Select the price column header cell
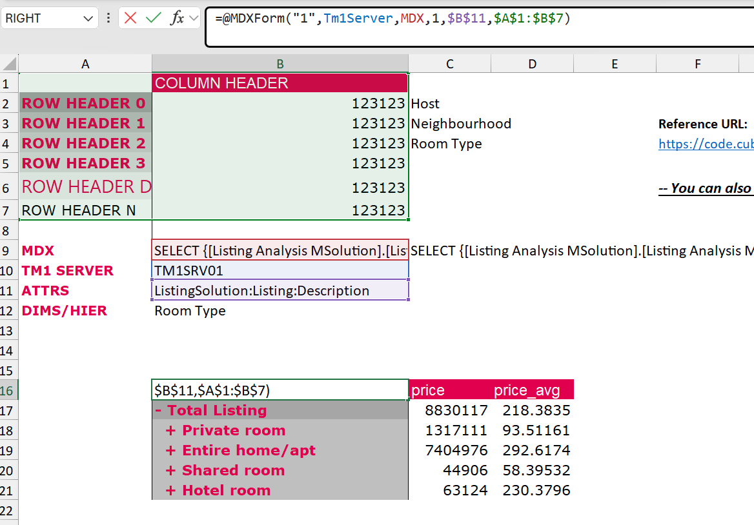Image resolution: width=754 pixels, height=525 pixels. tap(449, 390)
